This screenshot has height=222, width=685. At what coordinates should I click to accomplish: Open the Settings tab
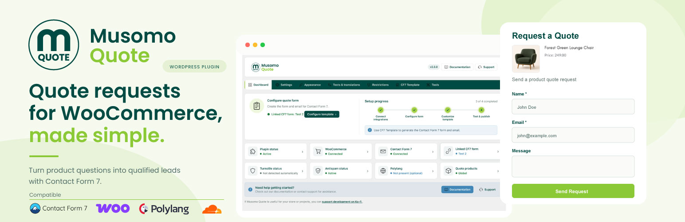[x=284, y=85]
